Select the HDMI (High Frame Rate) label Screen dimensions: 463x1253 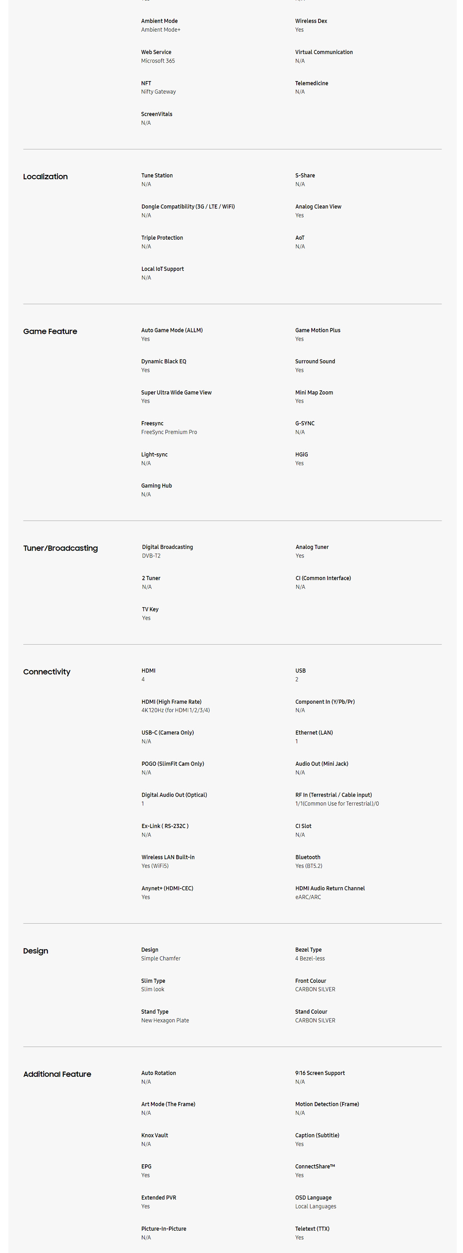click(x=171, y=702)
